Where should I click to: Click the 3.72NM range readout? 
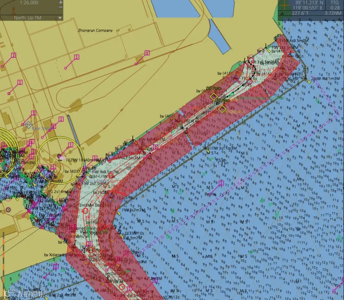click(x=333, y=13)
